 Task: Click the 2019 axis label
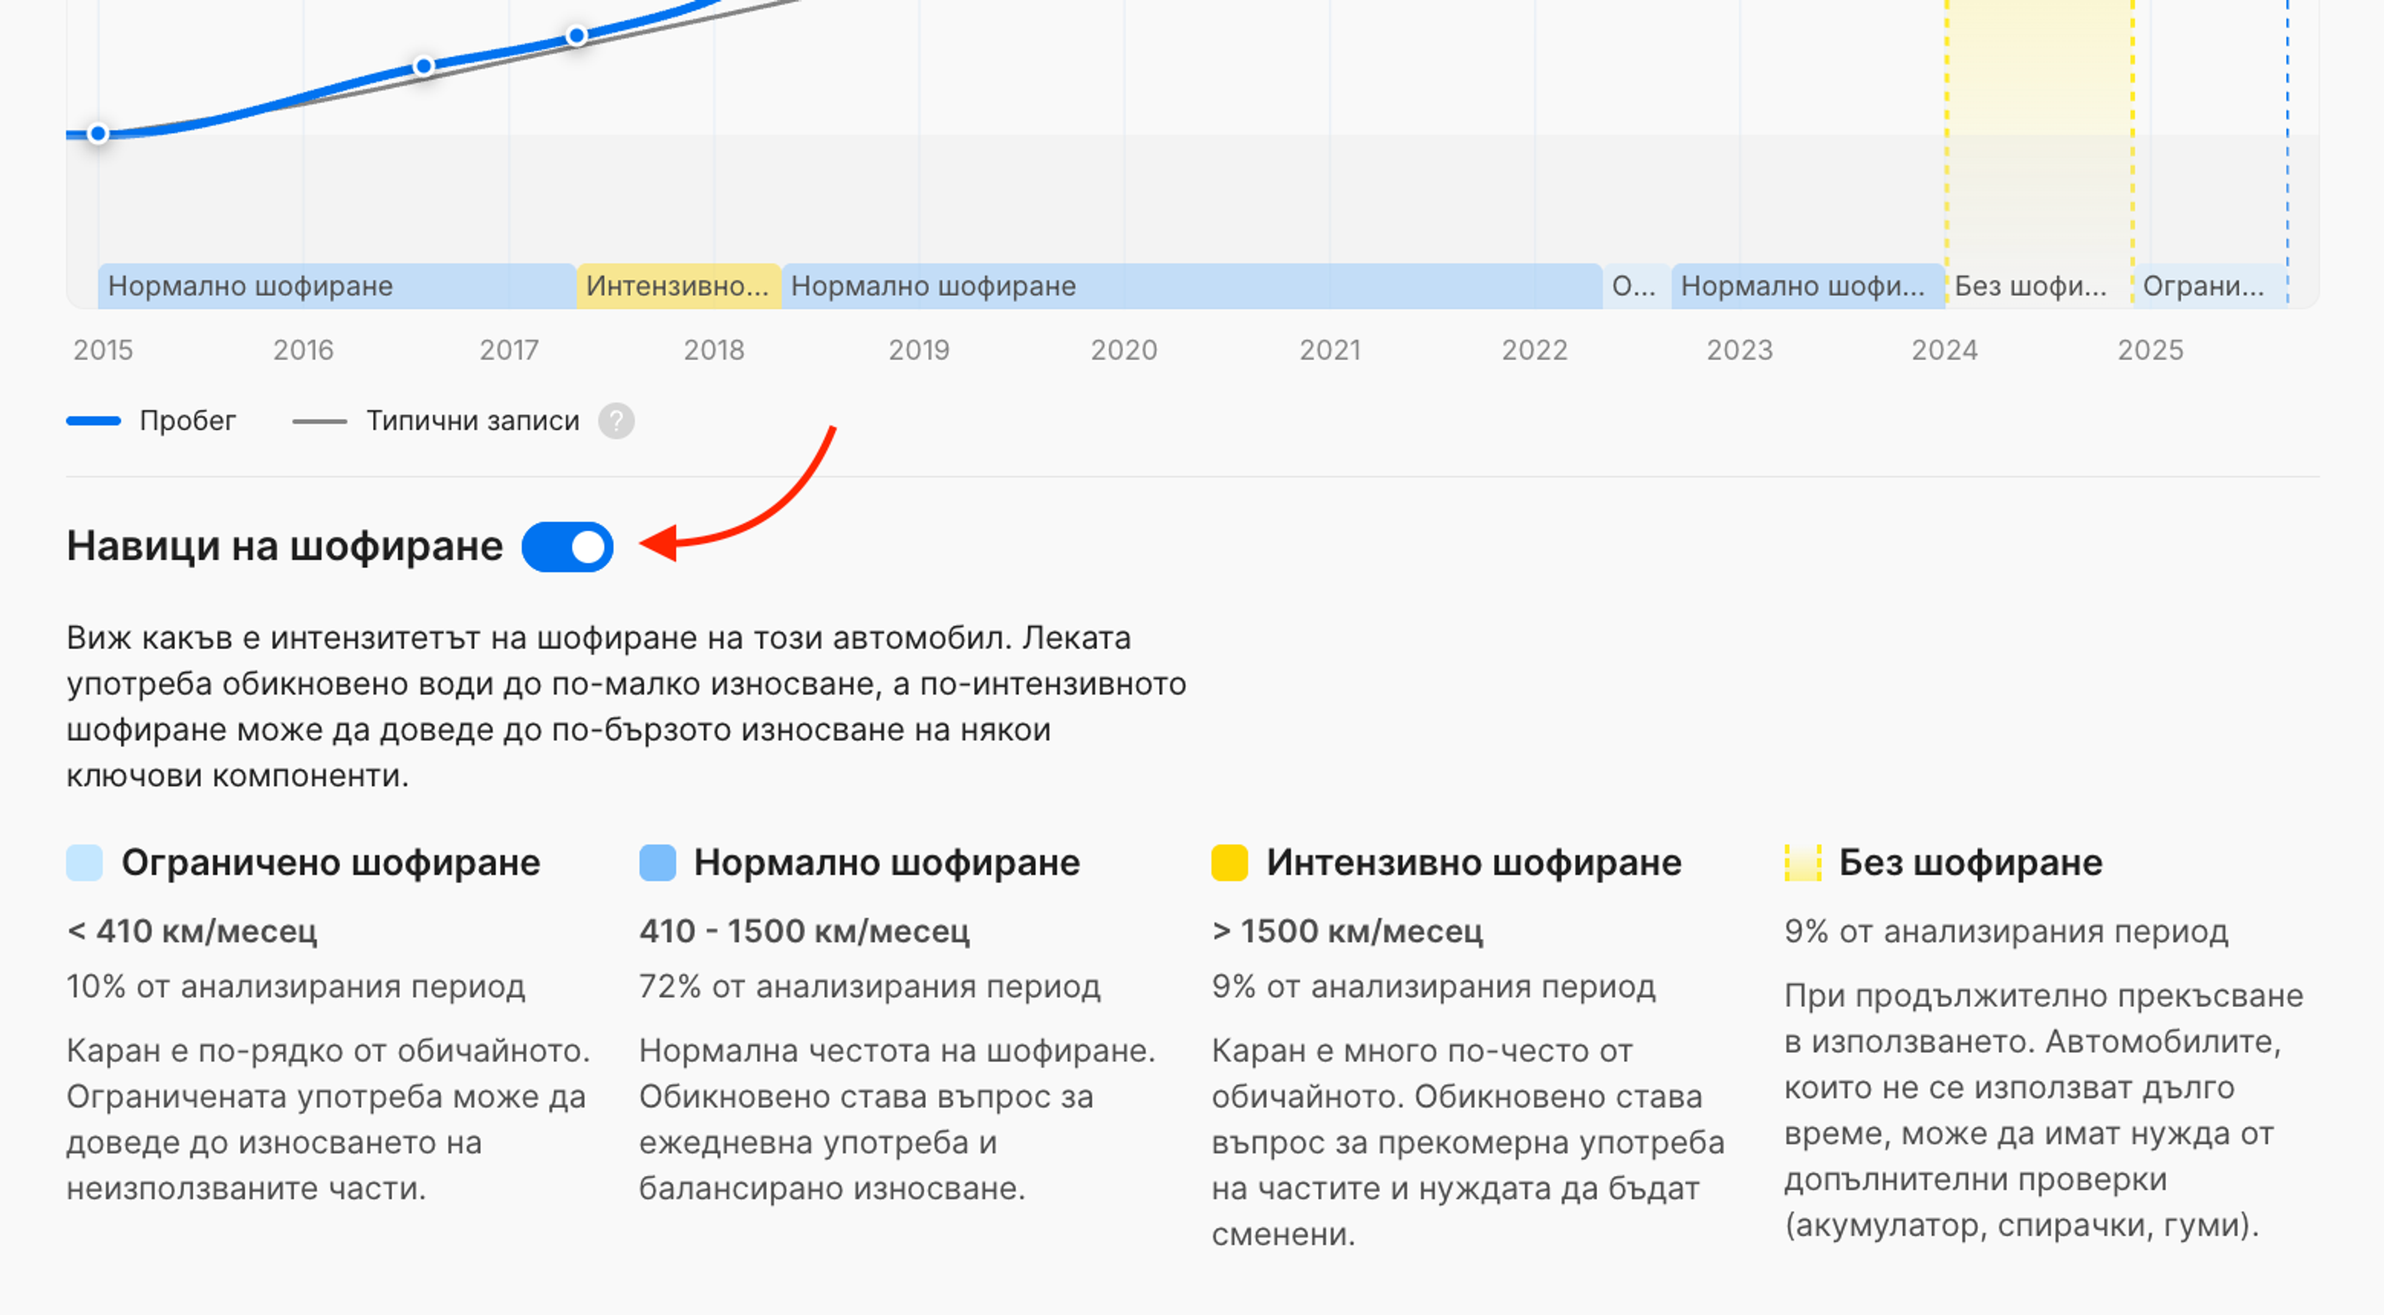pyautogui.click(x=919, y=350)
